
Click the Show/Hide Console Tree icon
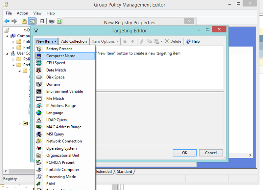point(32,21)
